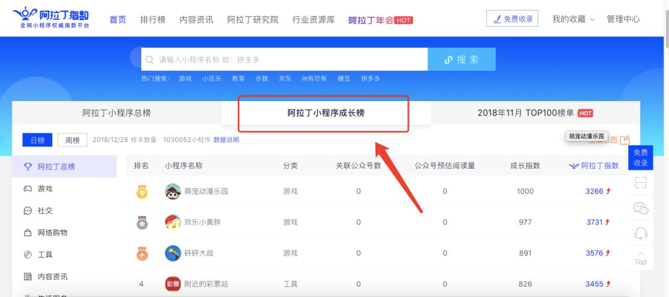669x297 pixels.
Task: Click hot search term 拼多多
Action: click(370, 79)
